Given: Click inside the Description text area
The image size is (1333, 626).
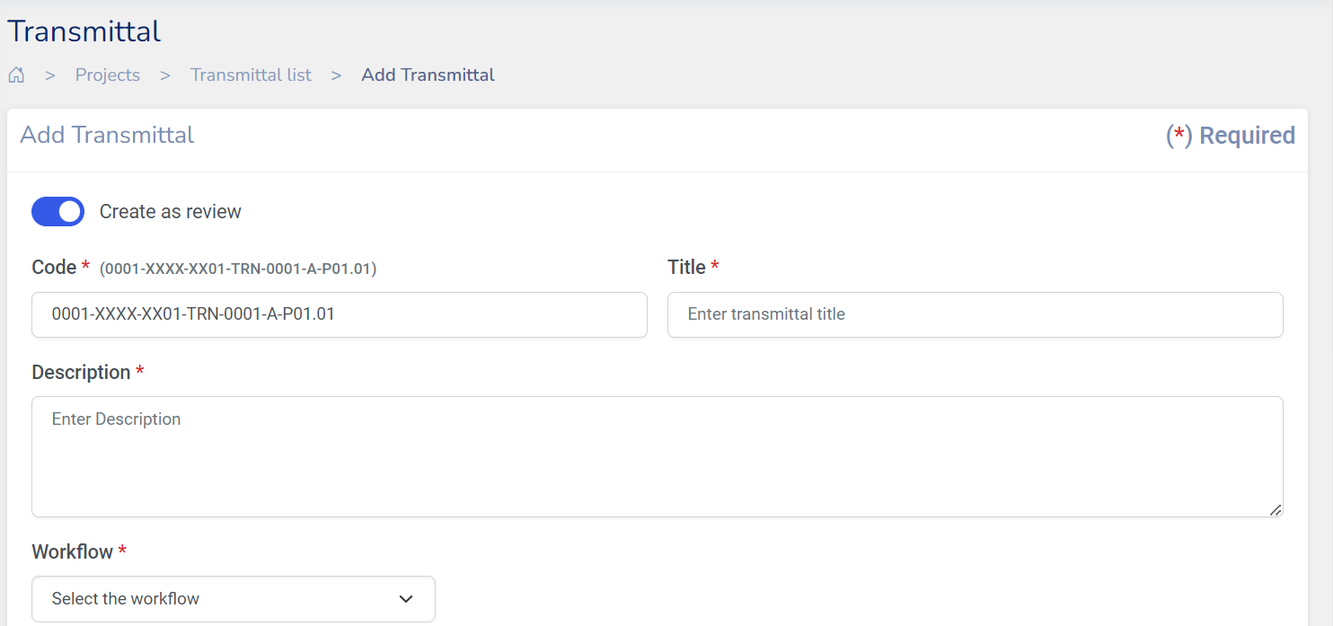Looking at the screenshot, I should click(657, 456).
